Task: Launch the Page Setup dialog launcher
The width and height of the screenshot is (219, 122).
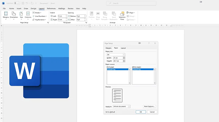Action: pos(48,22)
